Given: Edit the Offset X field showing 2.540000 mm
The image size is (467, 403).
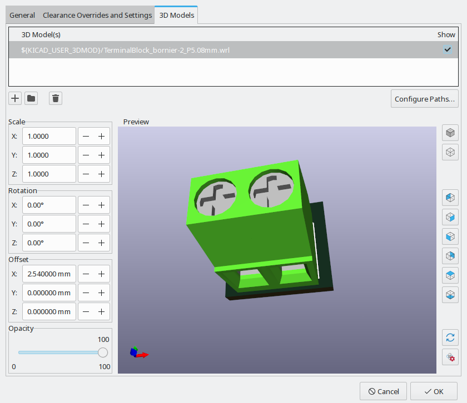Looking at the screenshot, I should pos(49,274).
